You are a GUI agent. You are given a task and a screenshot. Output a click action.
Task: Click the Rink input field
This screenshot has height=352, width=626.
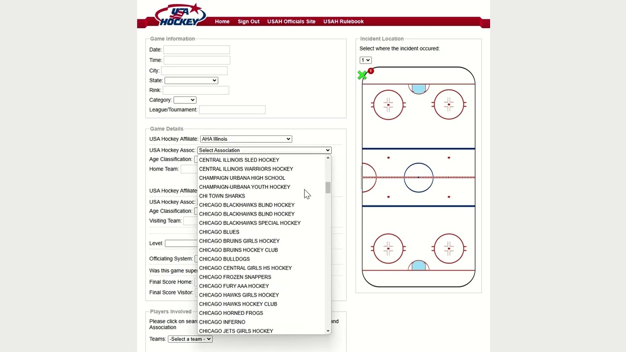(196, 90)
